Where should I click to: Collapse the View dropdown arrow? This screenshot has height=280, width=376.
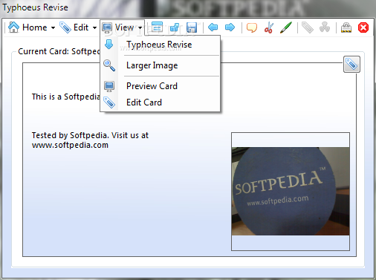click(x=140, y=27)
